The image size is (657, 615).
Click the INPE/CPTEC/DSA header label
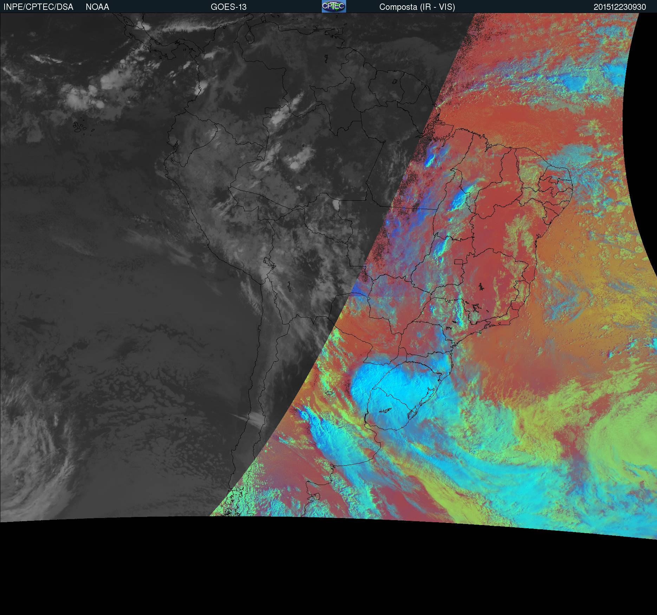tap(38, 7)
